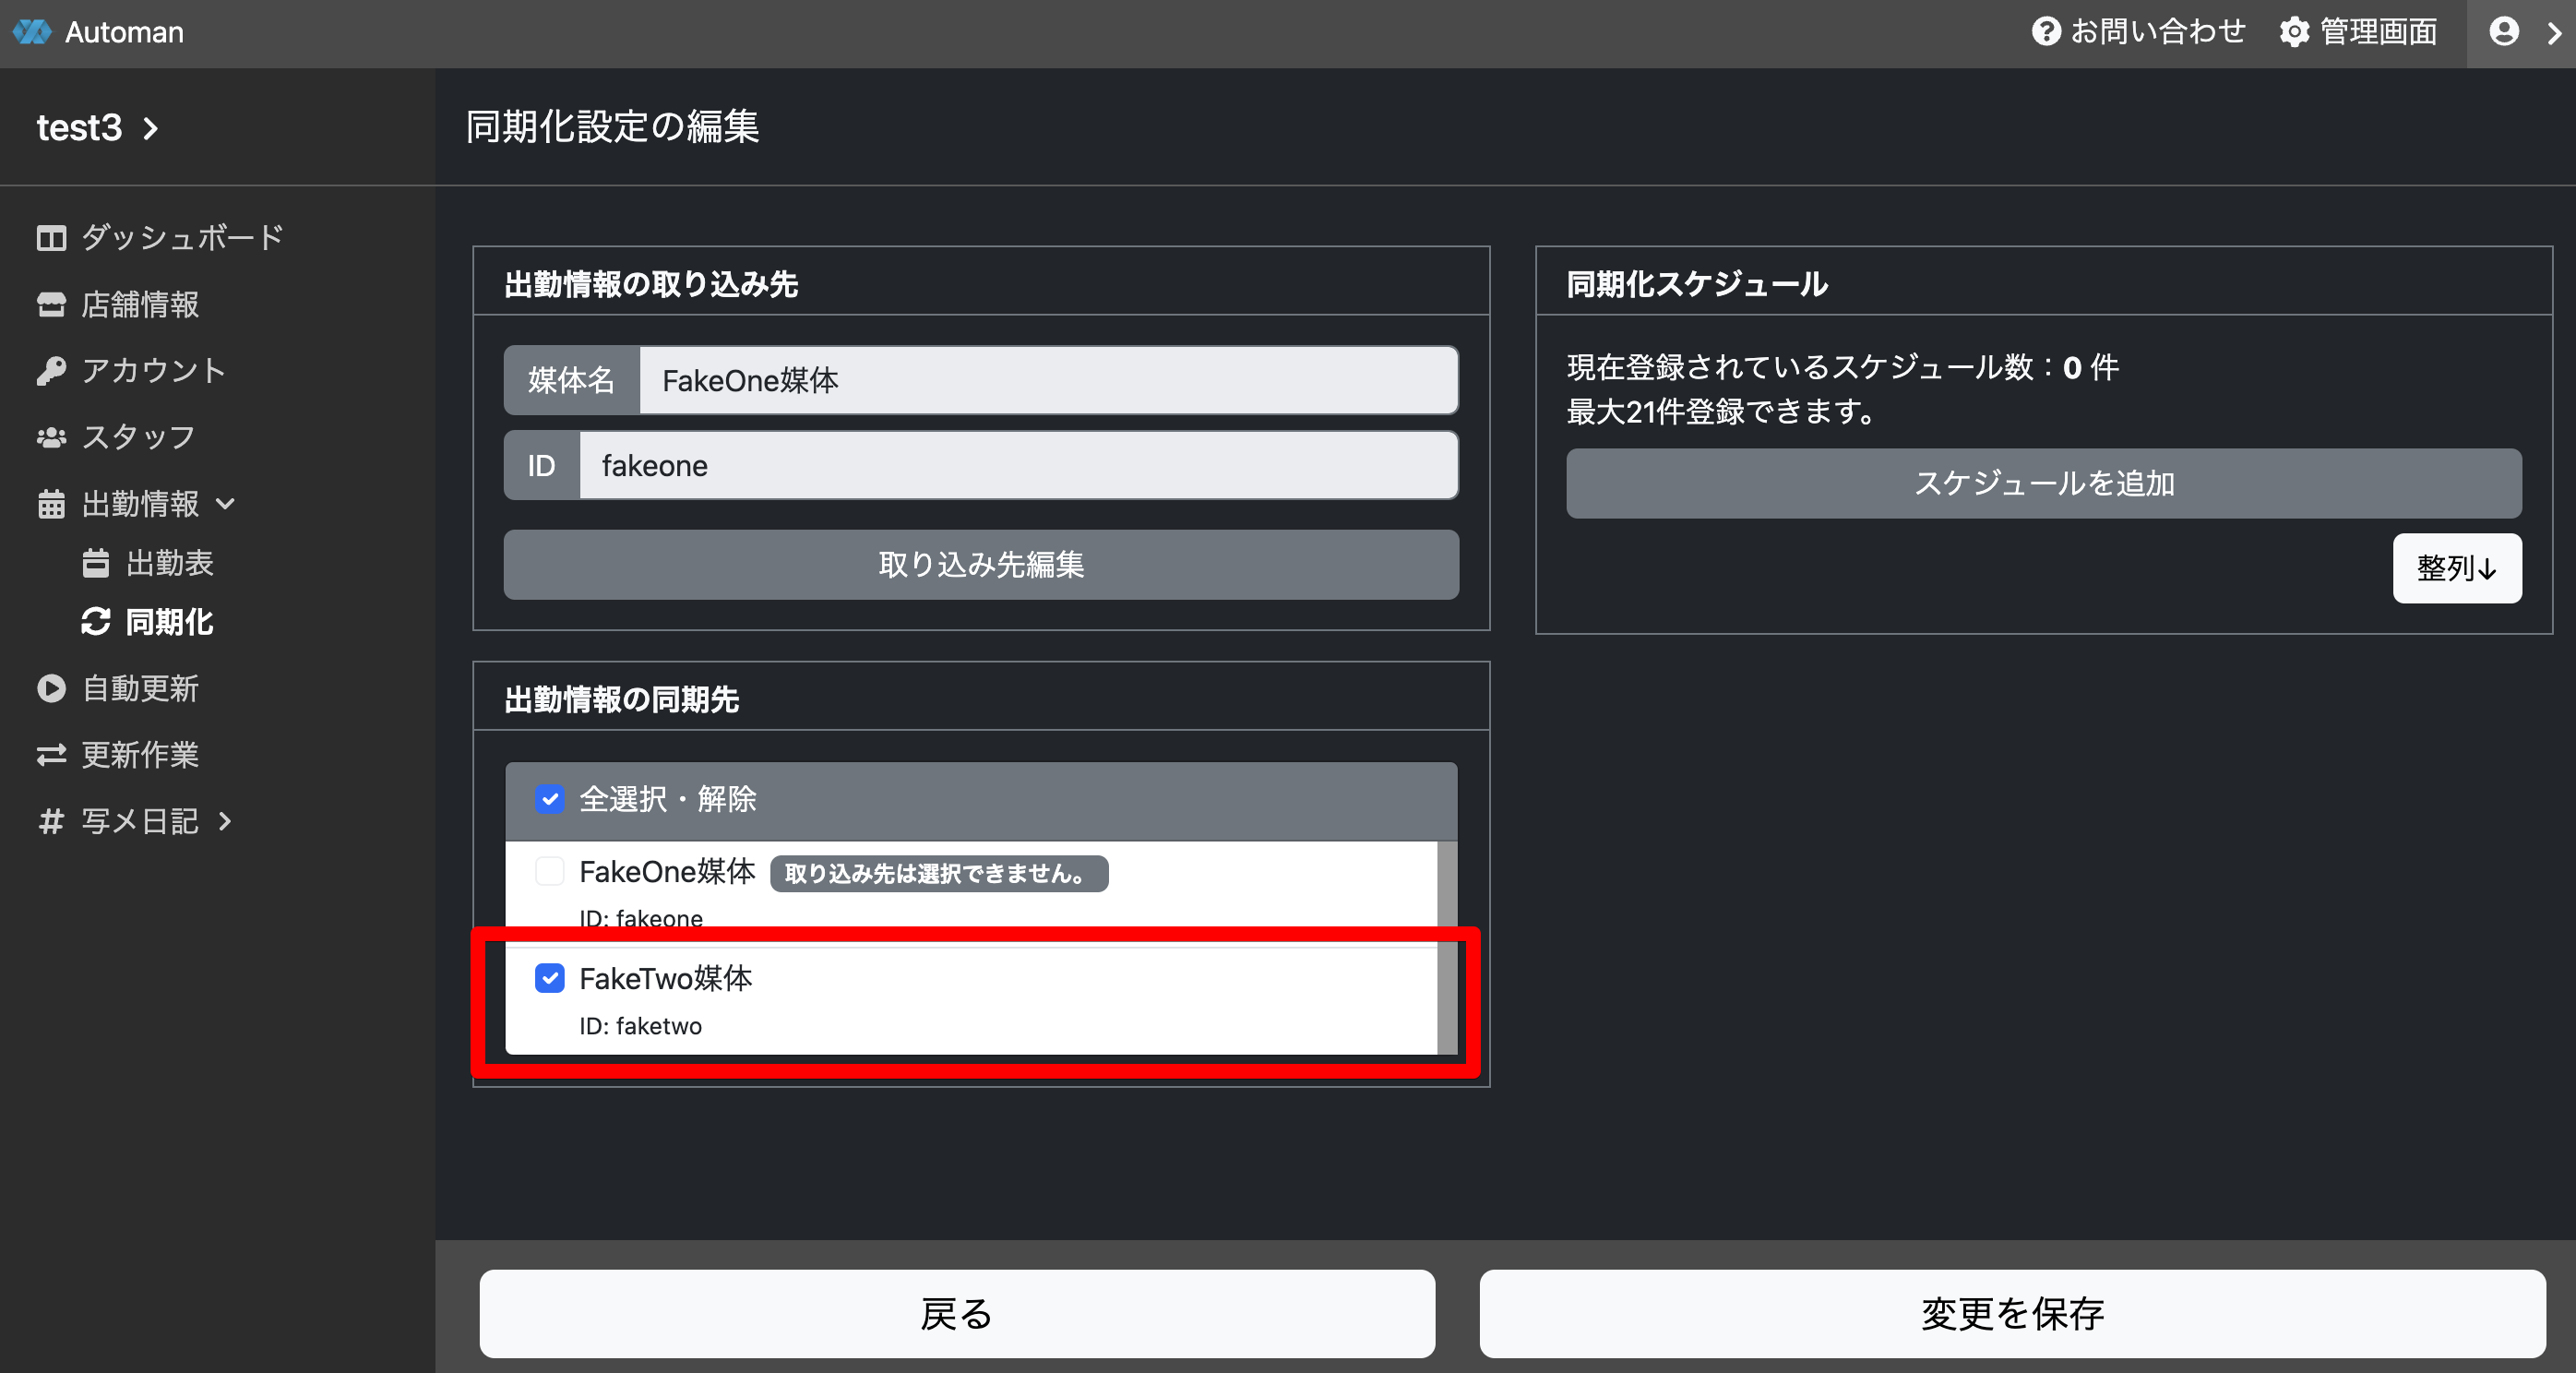Click the dashboard icon in the sidebar
The image size is (2576, 1373).
click(x=51, y=238)
